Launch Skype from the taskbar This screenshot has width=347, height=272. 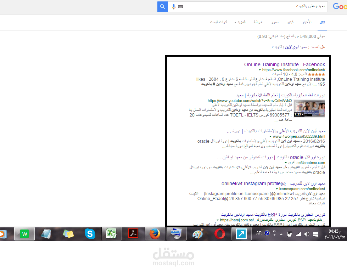[90, 233]
